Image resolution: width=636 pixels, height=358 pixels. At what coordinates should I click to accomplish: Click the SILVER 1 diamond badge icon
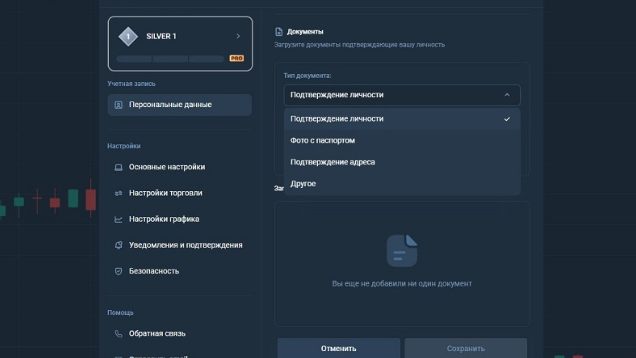tap(128, 36)
